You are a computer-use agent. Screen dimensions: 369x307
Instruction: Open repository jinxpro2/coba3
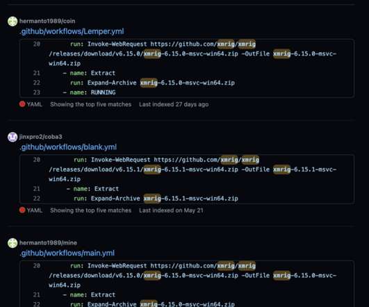41,137
